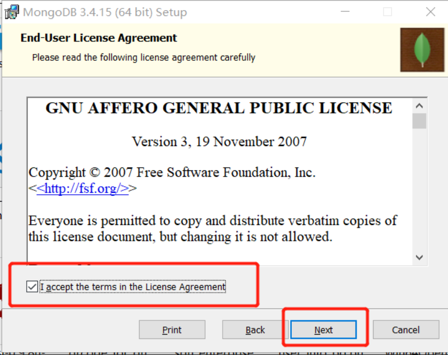
Task: Click the Back button
Action: (256, 330)
